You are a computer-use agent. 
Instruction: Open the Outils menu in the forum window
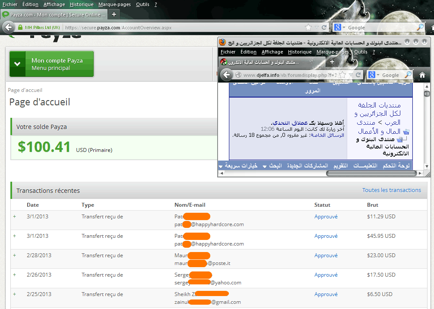[361, 52]
